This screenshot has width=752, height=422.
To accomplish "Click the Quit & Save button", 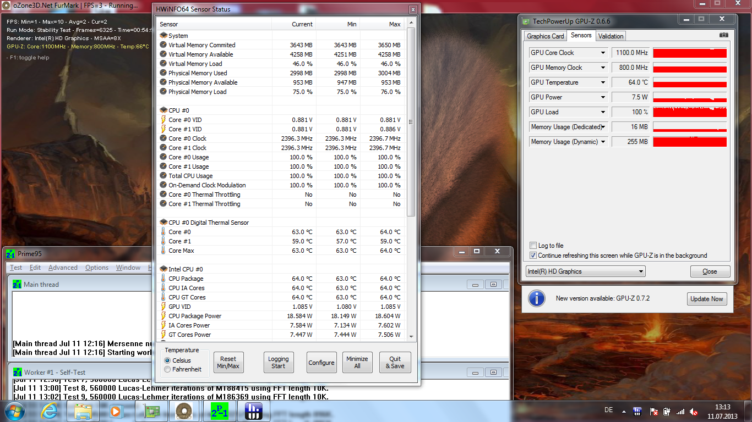I will coord(395,363).
